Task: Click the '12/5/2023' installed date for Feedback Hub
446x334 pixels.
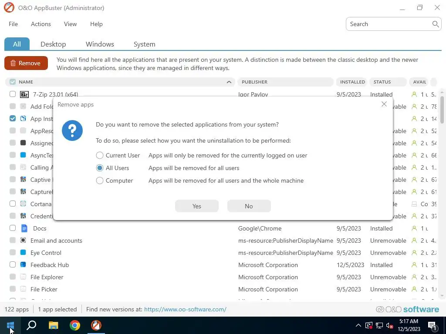Action: pyautogui.click(x=351, y=265)
